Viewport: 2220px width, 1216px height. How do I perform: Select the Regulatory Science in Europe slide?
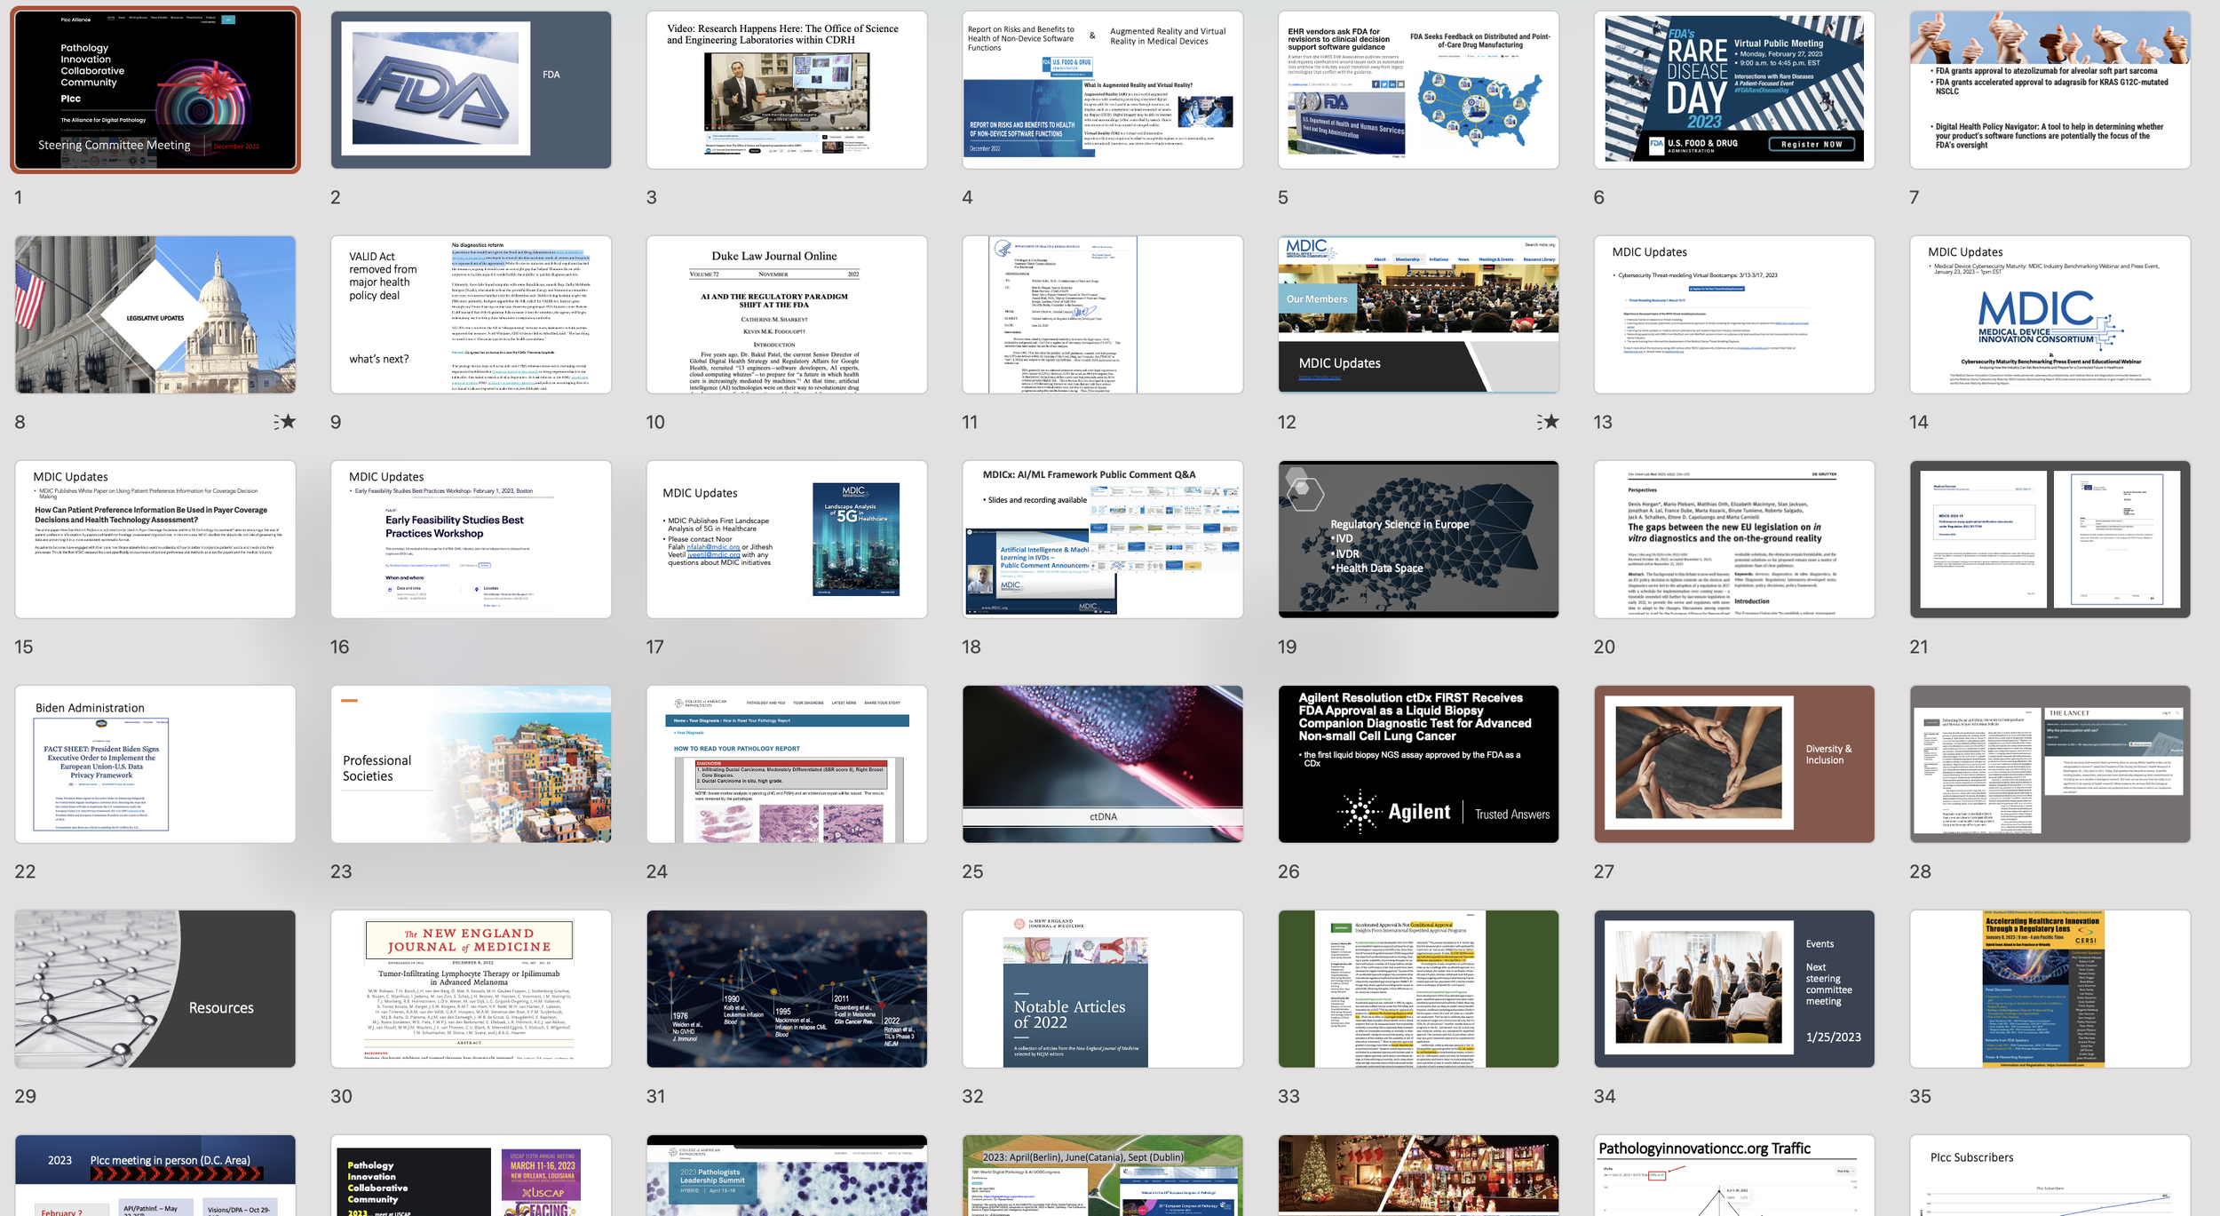click(x=1418, y=539)
